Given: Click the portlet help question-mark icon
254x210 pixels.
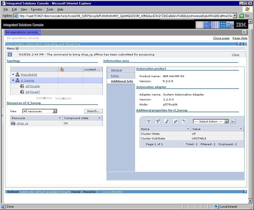Looking at the screenshot, I should [238, 44].
